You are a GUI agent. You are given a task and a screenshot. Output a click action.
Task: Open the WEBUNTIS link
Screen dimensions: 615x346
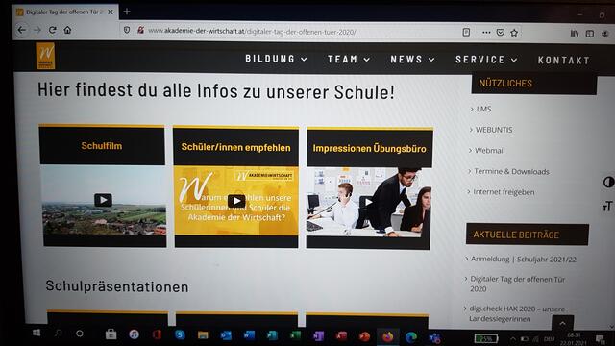tap(494, 130)
